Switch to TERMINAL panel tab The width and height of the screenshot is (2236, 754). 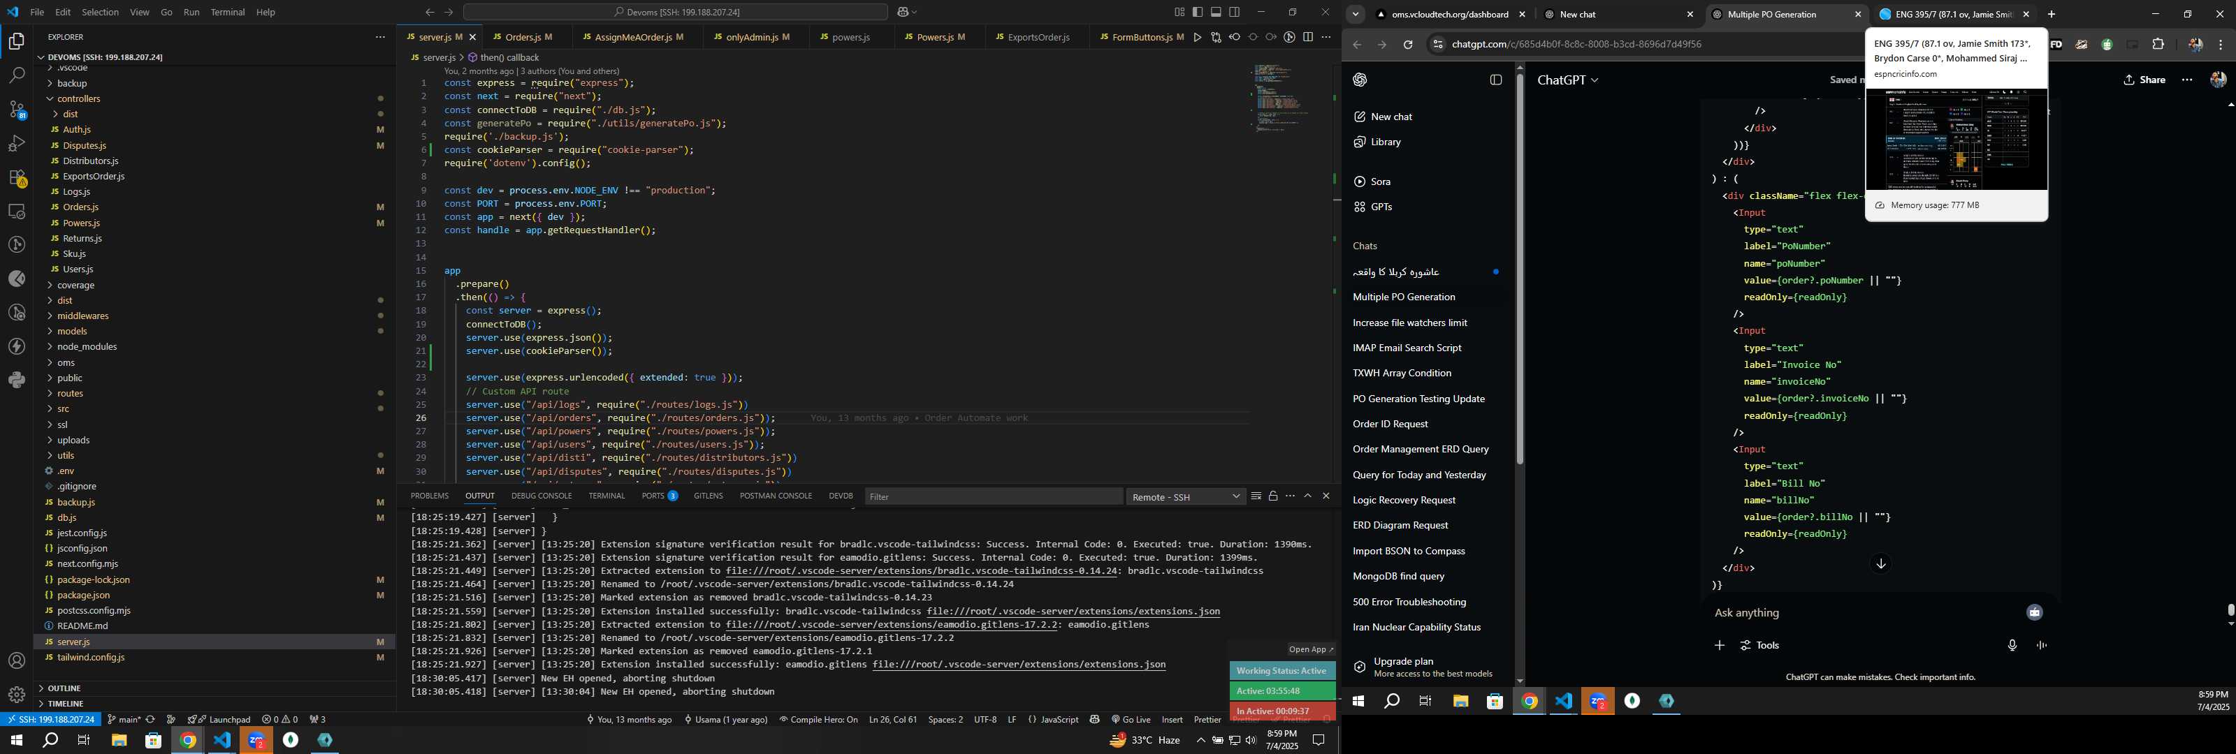(x=607, y=496)
